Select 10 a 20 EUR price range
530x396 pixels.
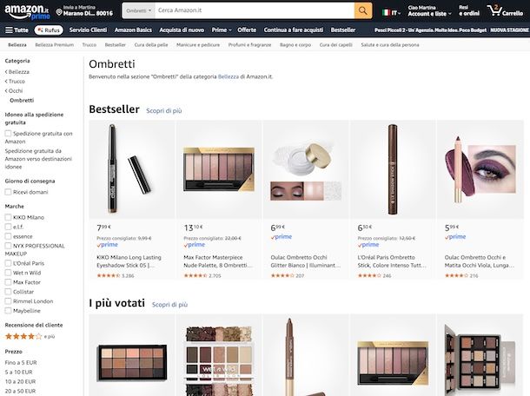20,381
